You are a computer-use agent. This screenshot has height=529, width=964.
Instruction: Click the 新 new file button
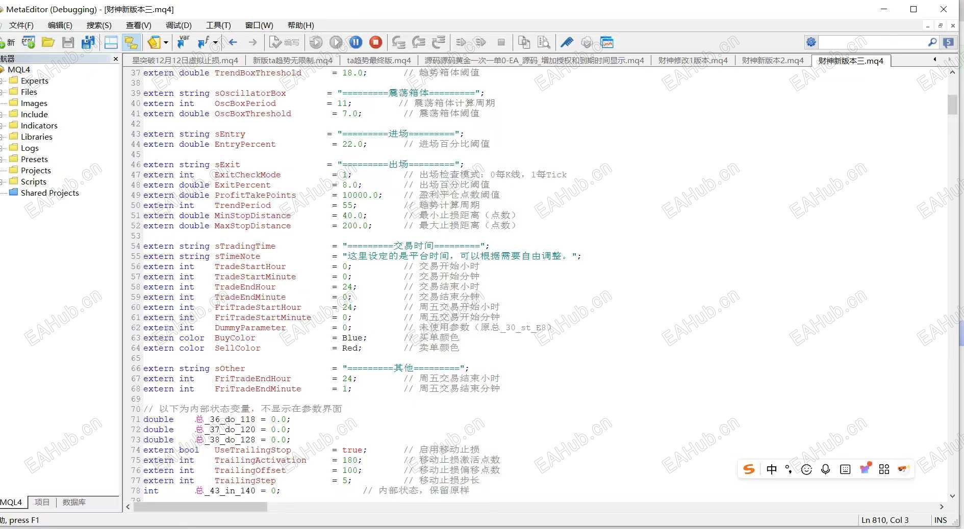8,43
